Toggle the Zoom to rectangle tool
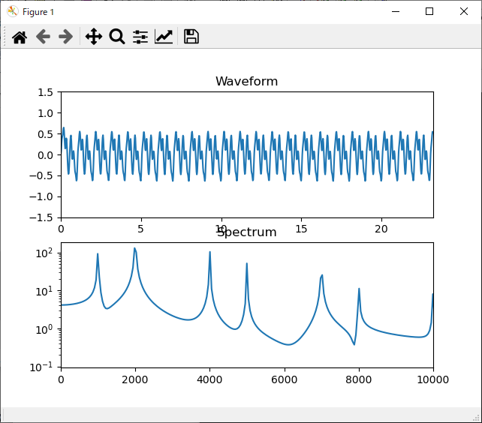The height and width of the screenshot is (423, 482). coord(117,37)
